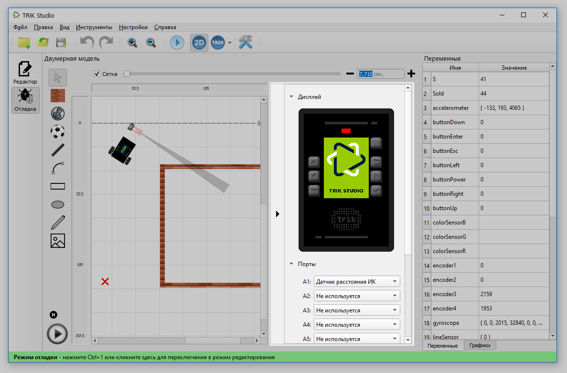Reset robot to start with small rewind button
The image size is (567, 373).
[53, 315]
